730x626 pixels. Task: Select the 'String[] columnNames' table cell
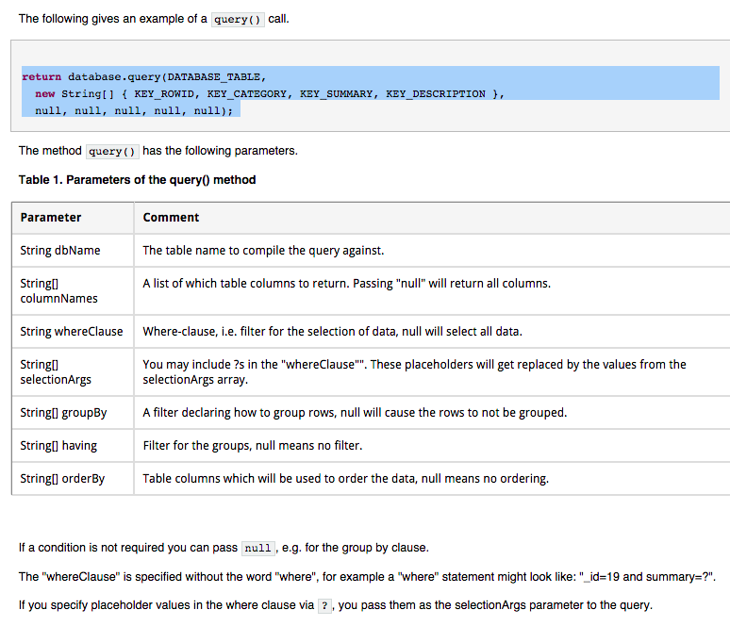(73, 291)
